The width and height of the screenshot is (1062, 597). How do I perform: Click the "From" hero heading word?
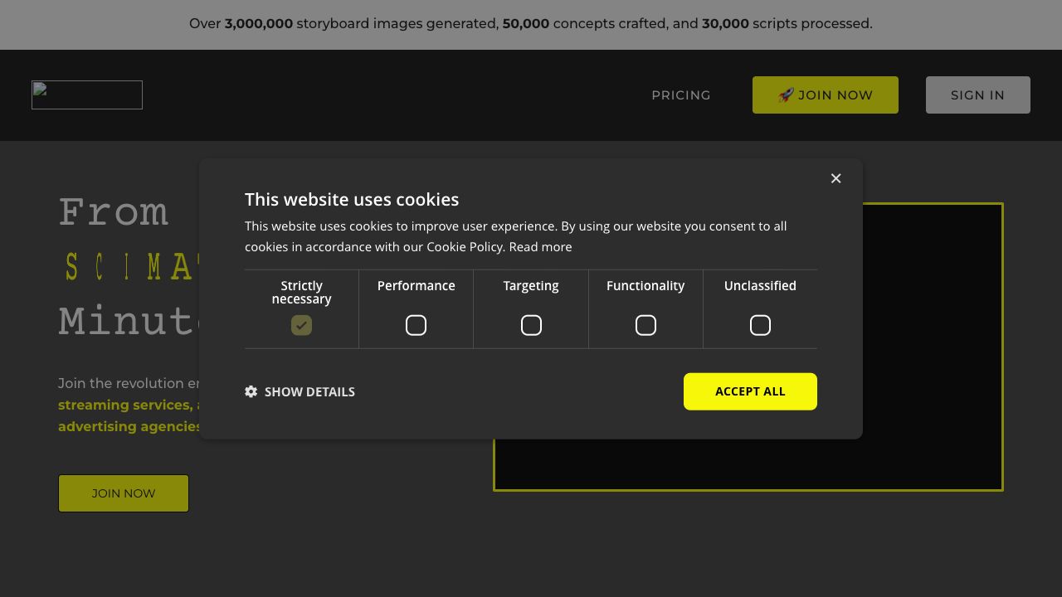point(114,213)
